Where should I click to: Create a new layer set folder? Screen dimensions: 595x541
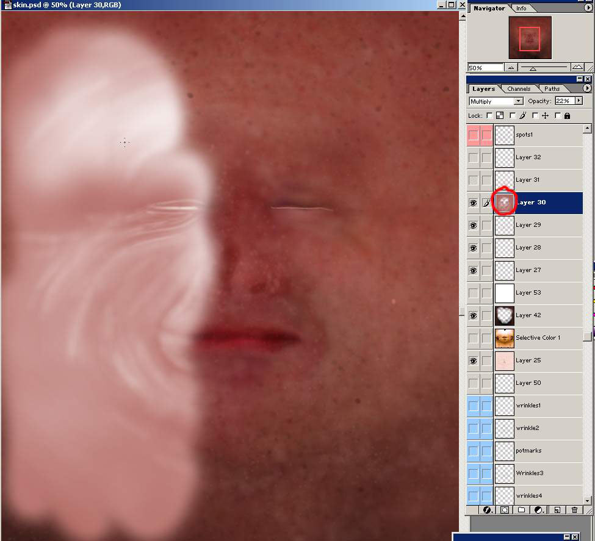coord(522,509)
